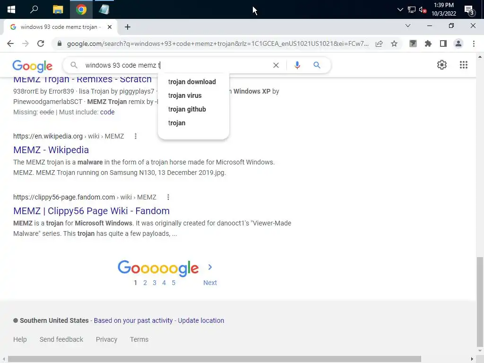Show hidden system tray icons
This screenshot has width=484, height=363.
pos(400,9)
